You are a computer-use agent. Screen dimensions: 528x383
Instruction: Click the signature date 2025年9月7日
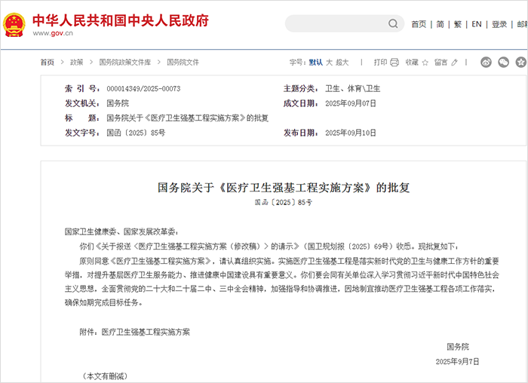coord(457,362)
